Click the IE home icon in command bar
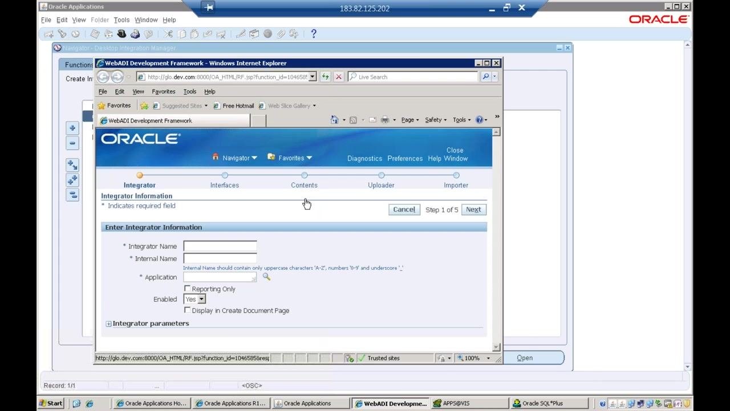 335,120
